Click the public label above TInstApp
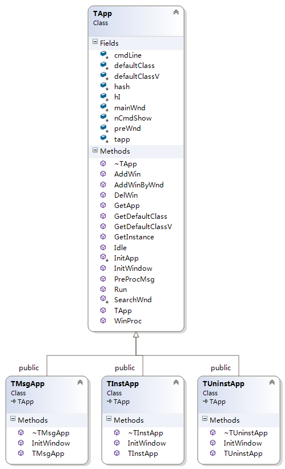This screenshot has height=469, width=285. (125, 368)
